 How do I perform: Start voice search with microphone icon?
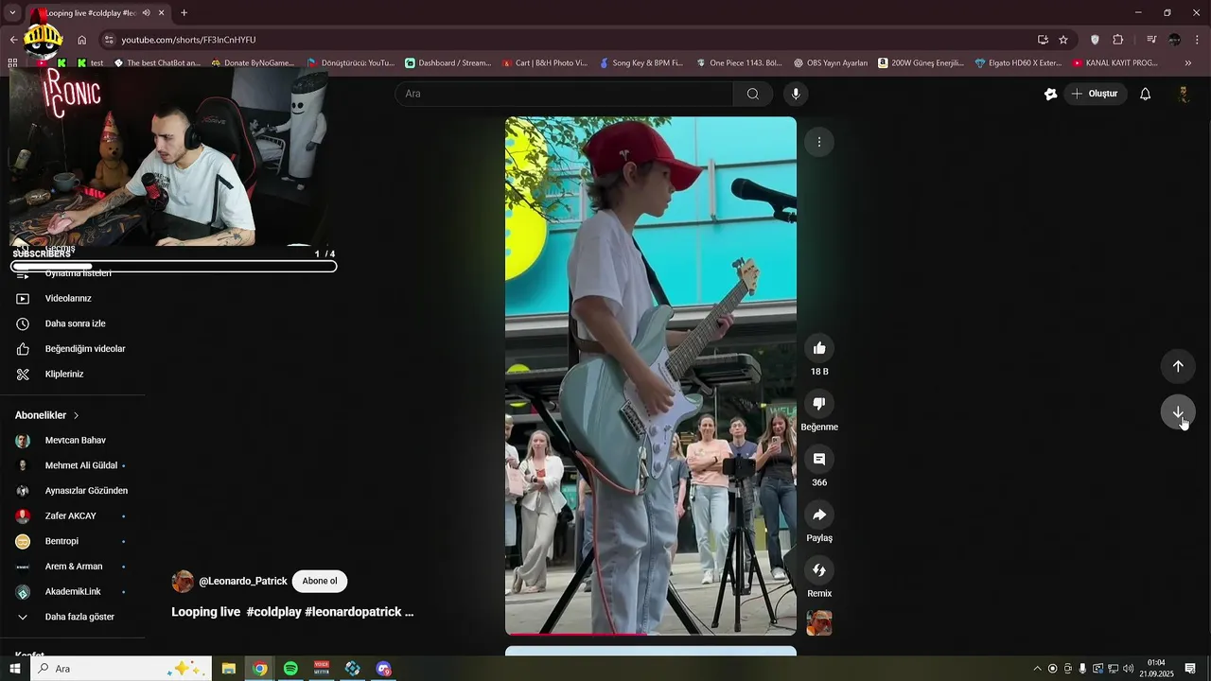[x=796, y=94]
